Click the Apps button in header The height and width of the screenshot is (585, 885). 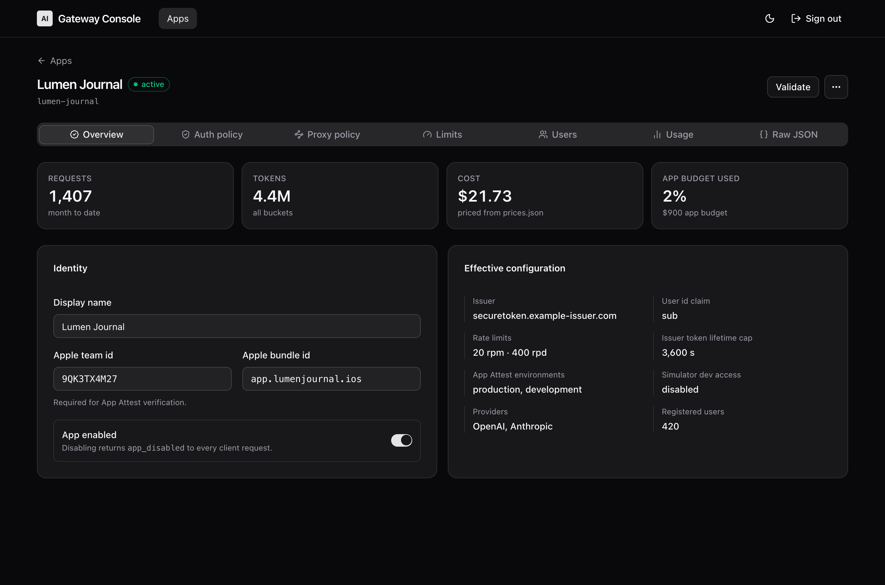click(x=177, y=19)
